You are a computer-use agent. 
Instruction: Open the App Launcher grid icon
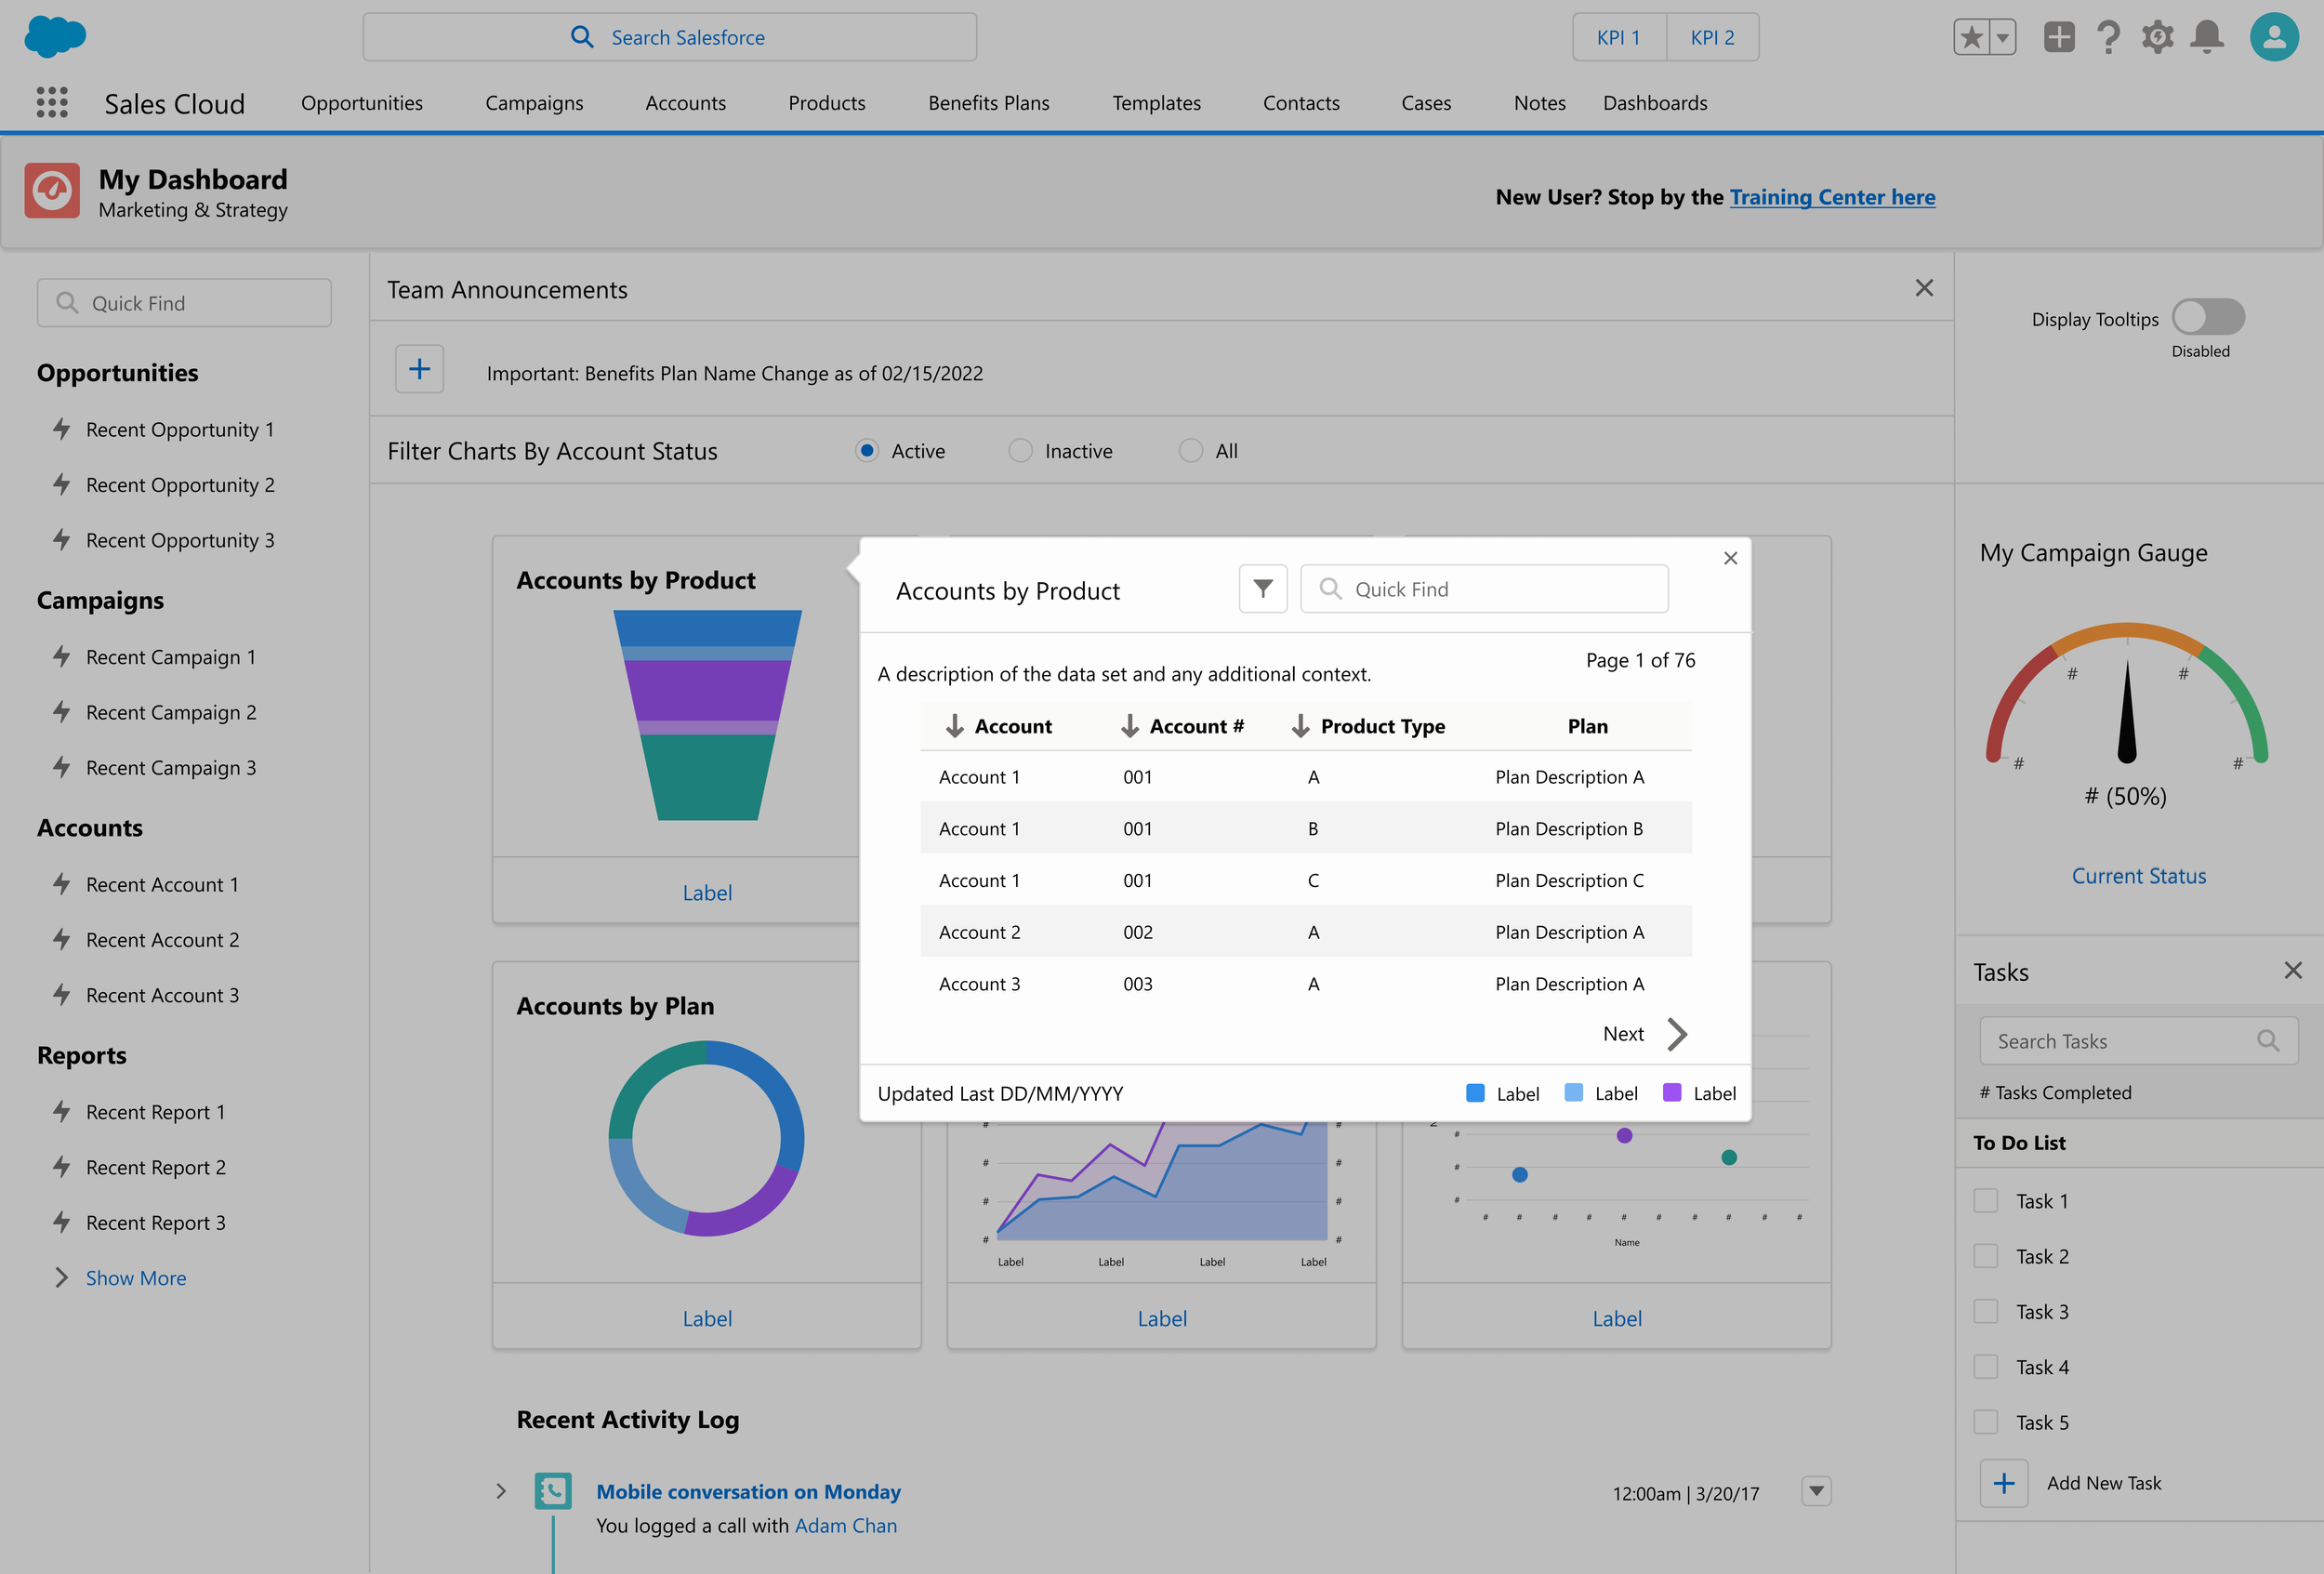tap(52, 102)
